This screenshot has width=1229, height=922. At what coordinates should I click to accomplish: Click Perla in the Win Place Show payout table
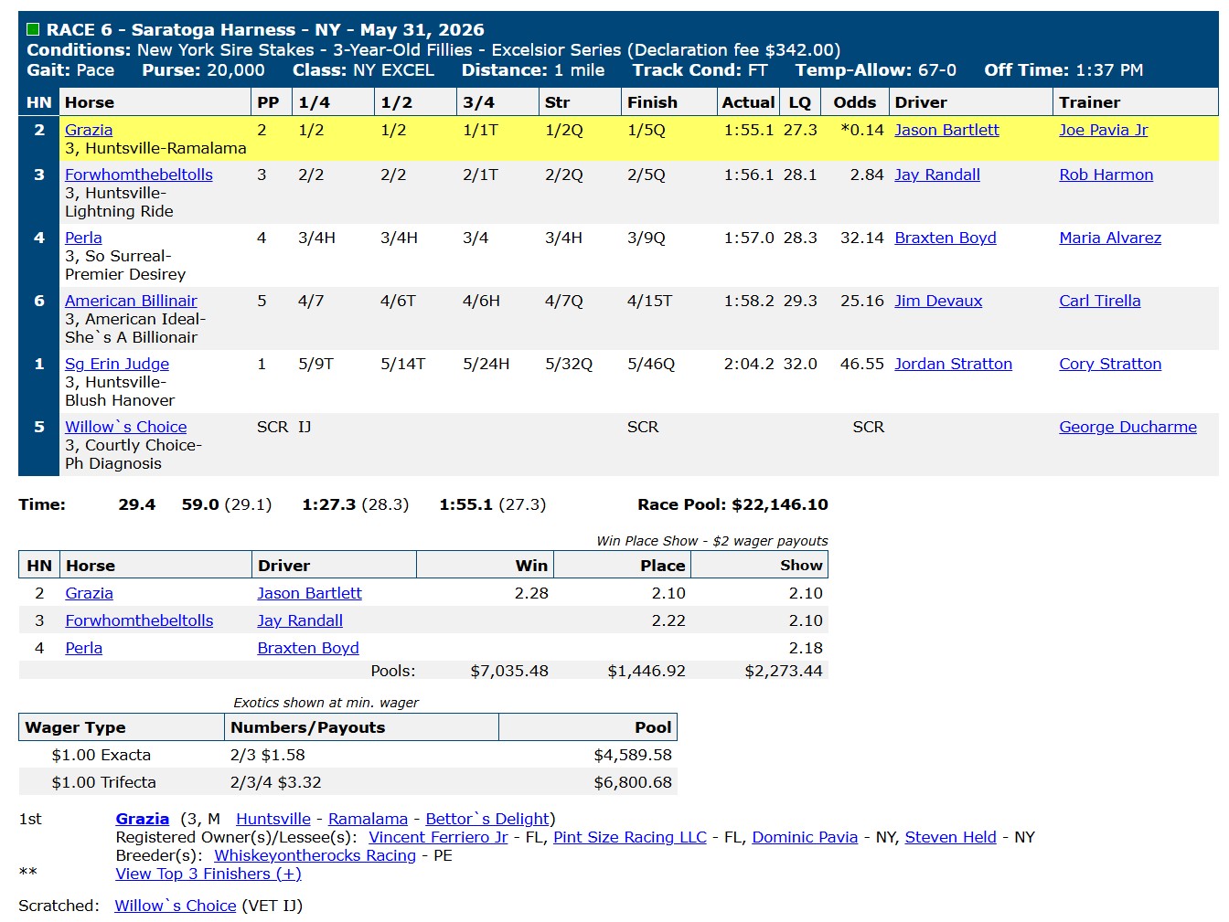tap(84, 648)
